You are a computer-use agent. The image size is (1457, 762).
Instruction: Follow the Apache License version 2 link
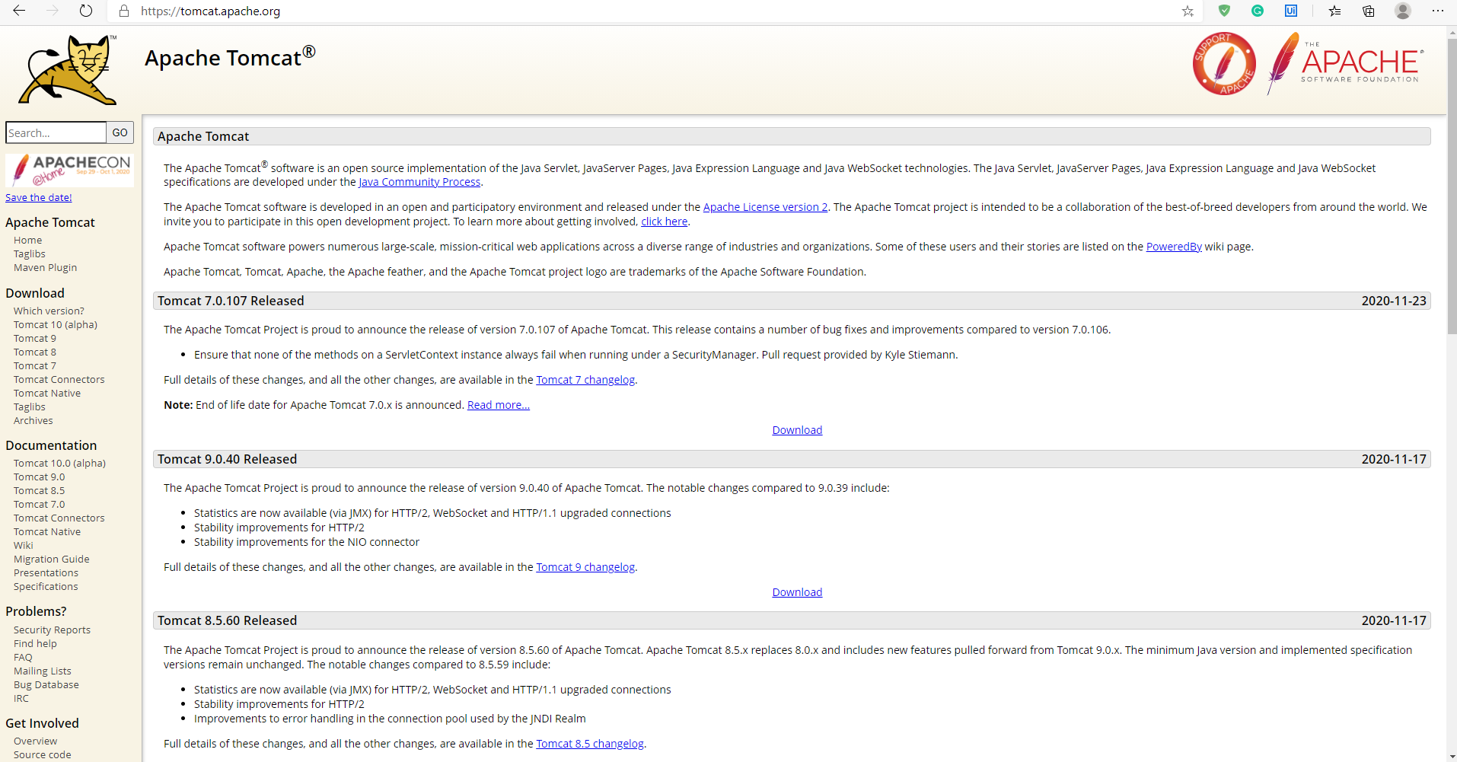coord(765,207)
